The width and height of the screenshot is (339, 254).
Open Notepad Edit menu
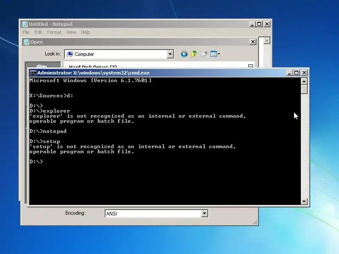click(38, 32)
